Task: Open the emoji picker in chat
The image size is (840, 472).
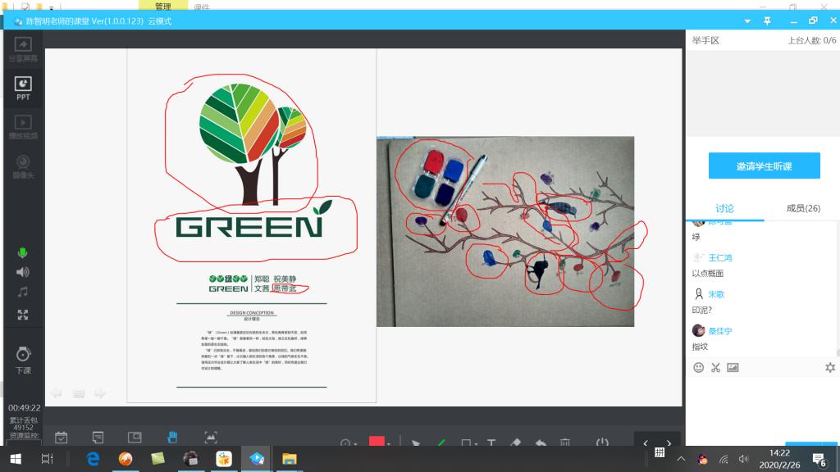Action: 699,368
